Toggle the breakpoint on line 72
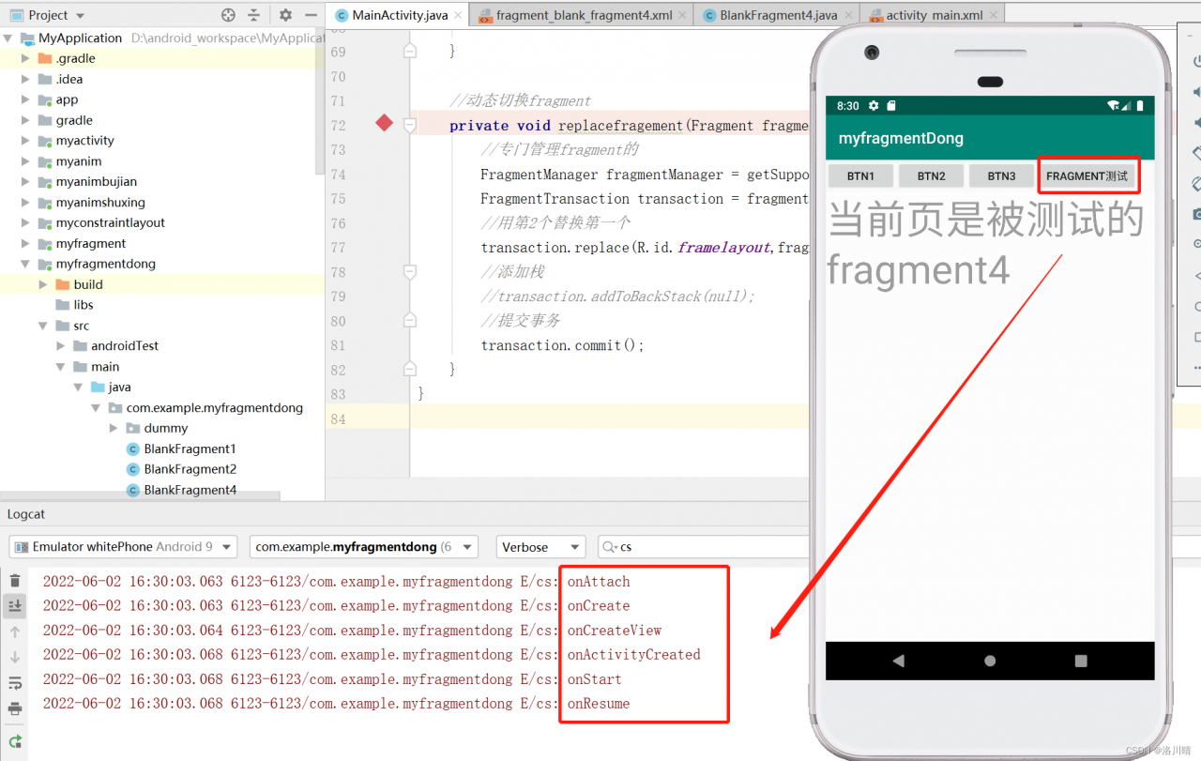The height and width of the screenshot is (761, 1201). pyautogui.click(x=384, y=123)
